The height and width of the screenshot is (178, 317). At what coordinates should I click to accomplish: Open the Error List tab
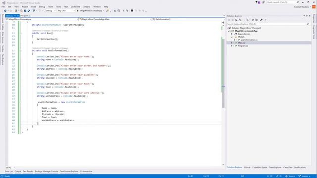(9, 172)
